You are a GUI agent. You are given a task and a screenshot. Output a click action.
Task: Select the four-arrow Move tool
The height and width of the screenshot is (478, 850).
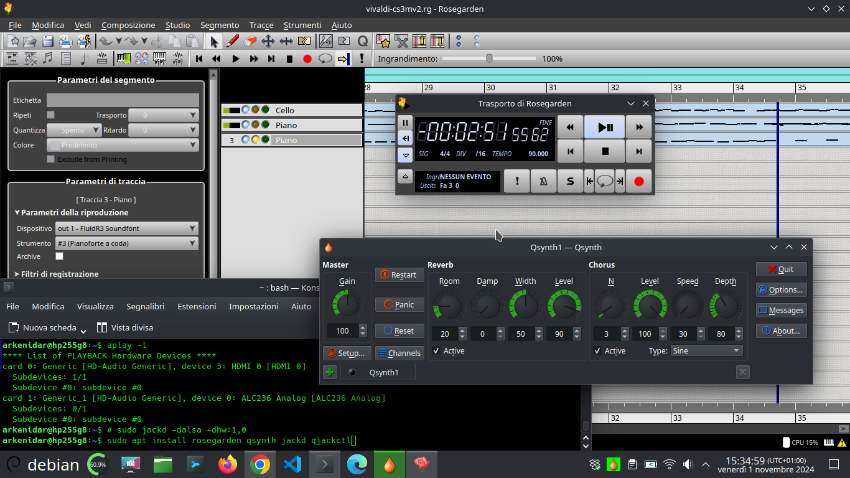(268, 42)
